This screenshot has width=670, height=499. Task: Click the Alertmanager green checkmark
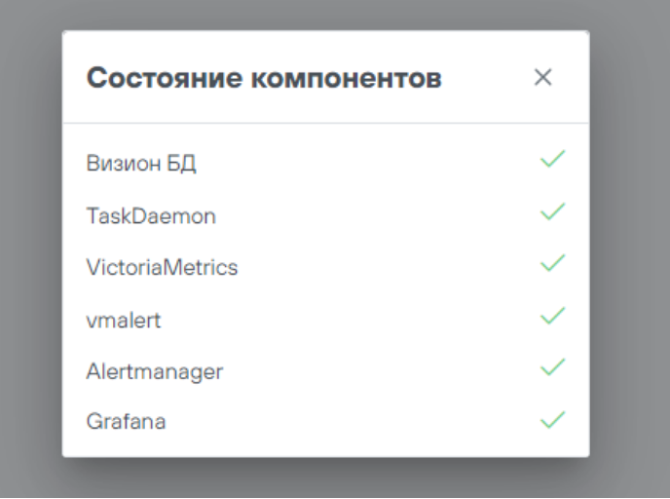click(x=552, y=367)
